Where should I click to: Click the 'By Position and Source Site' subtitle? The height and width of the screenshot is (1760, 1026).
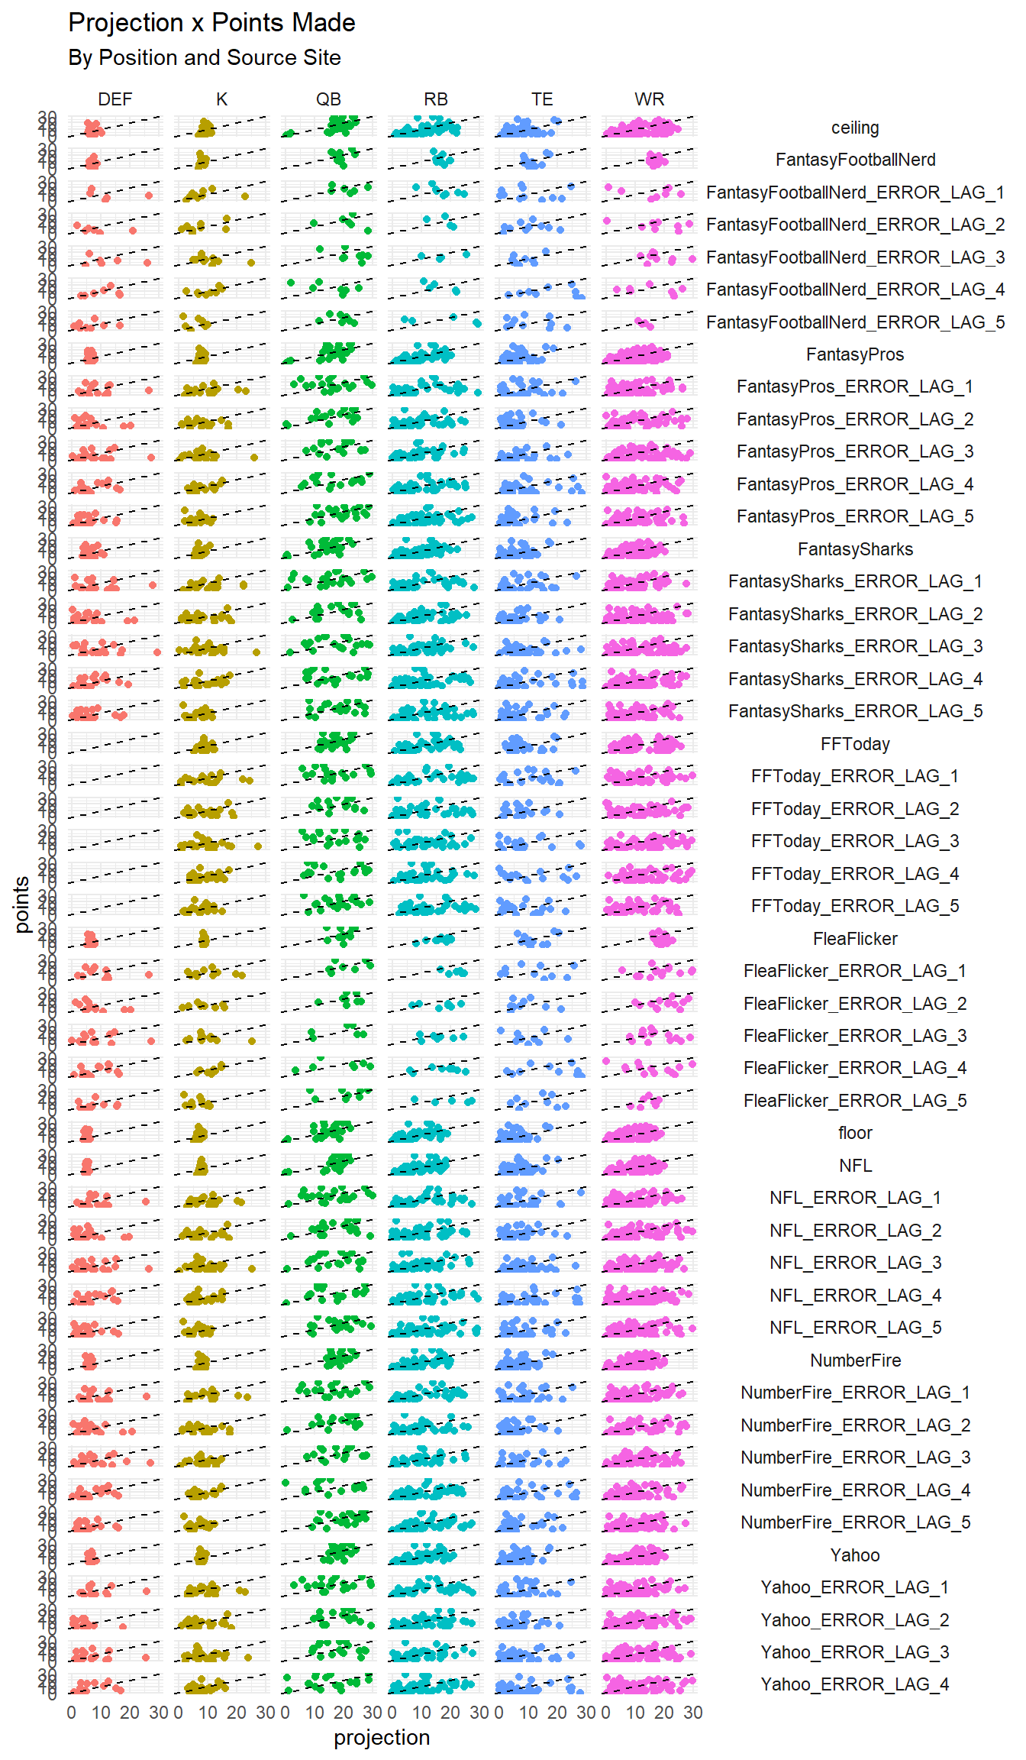point(204,58)
